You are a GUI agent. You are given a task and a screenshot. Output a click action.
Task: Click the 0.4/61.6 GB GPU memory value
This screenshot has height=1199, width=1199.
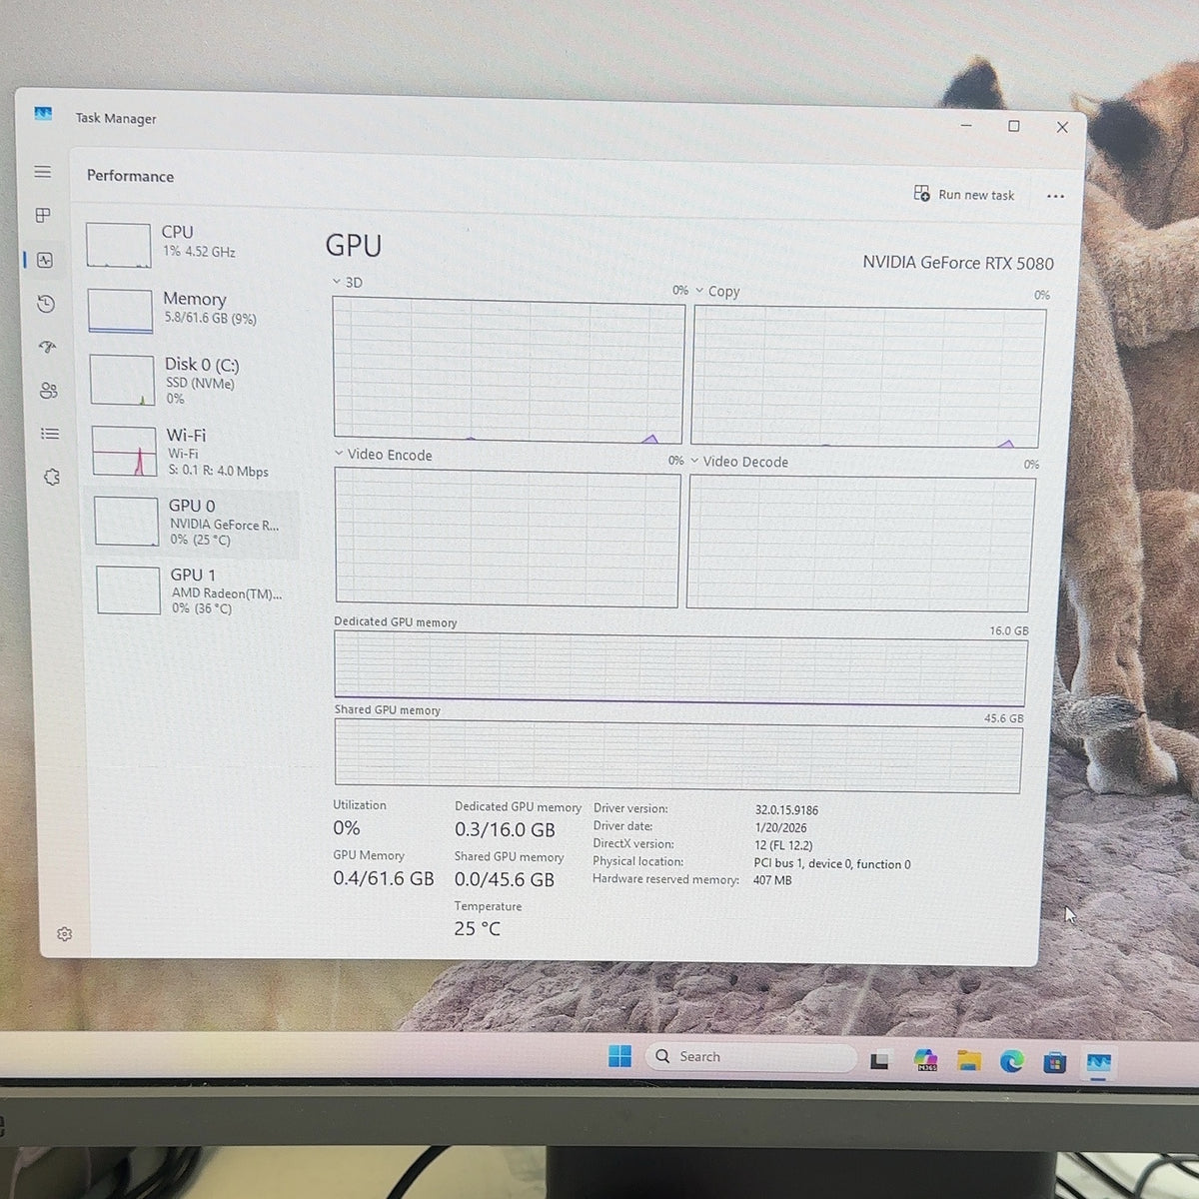(x=384, y=878)
